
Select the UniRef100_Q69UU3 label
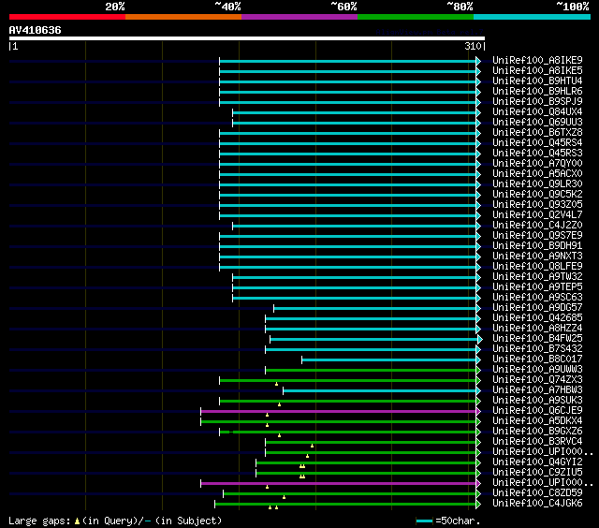[x=537, y=123]
